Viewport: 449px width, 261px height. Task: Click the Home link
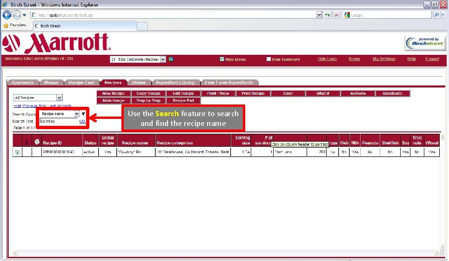(x=354, y=59)
